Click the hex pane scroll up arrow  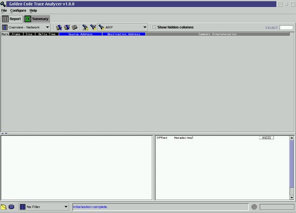pos(292,138)
